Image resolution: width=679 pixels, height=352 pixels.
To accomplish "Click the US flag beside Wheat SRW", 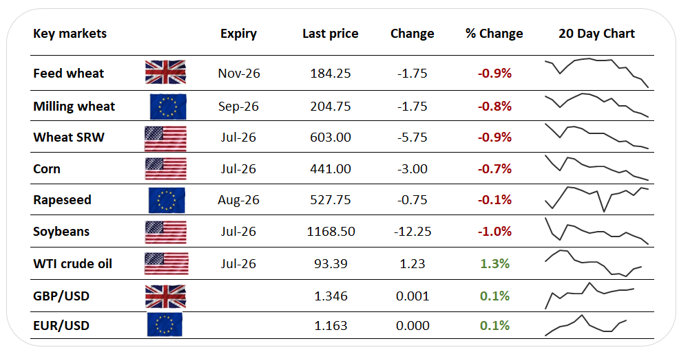I will (165, 138).
